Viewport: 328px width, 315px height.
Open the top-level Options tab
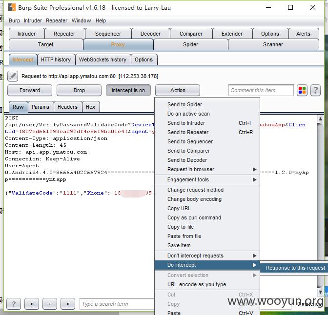click(270, 34)
